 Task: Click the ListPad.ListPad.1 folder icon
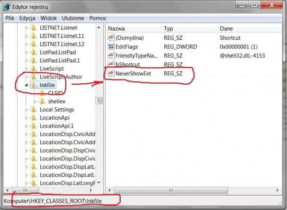coord(34,61)
